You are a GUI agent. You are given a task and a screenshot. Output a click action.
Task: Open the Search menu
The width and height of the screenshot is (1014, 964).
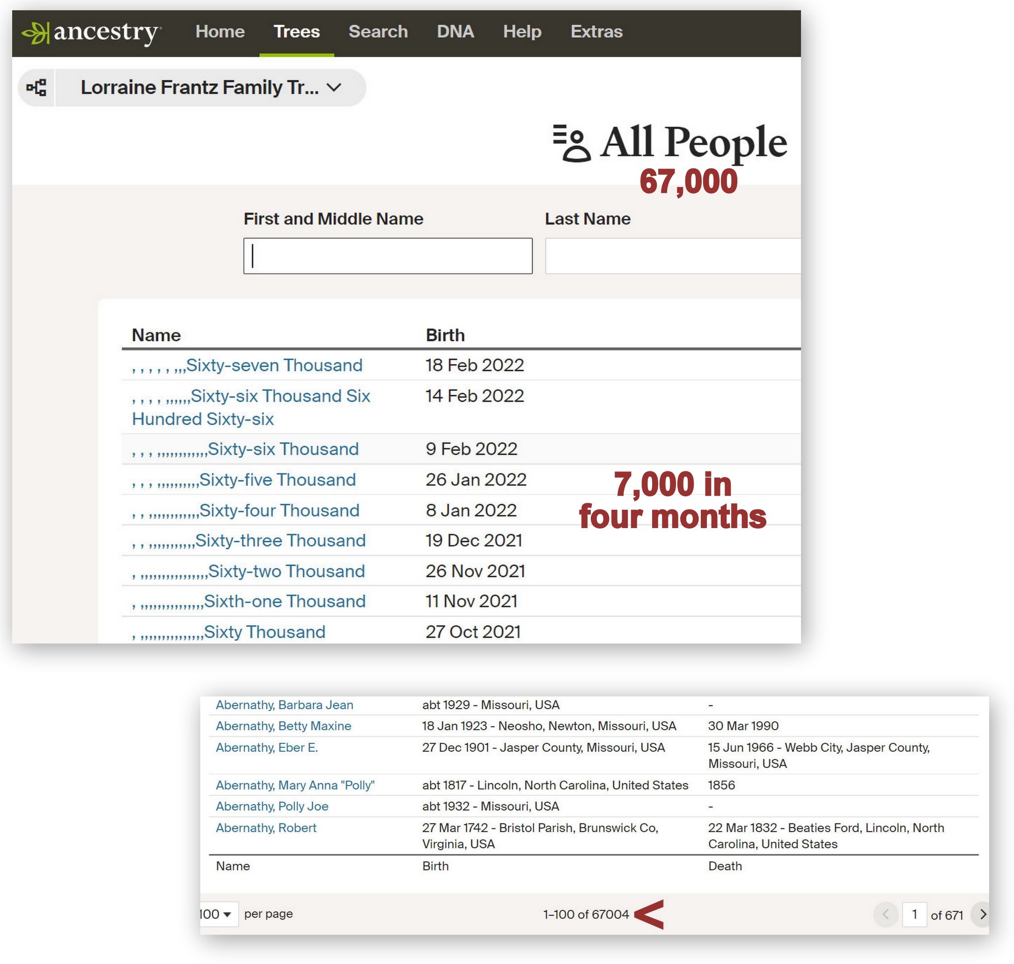click(378, 32)
